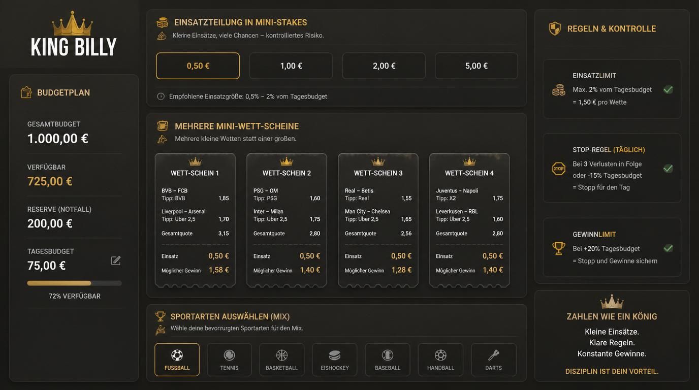Open the Wett-Schein 1 betting slip title

coord(195,173)
